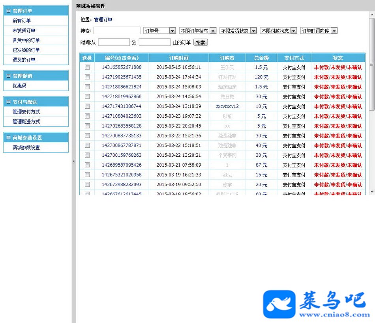View order number 143165852671888
This screenshot has height=323, width=375.
122,67
